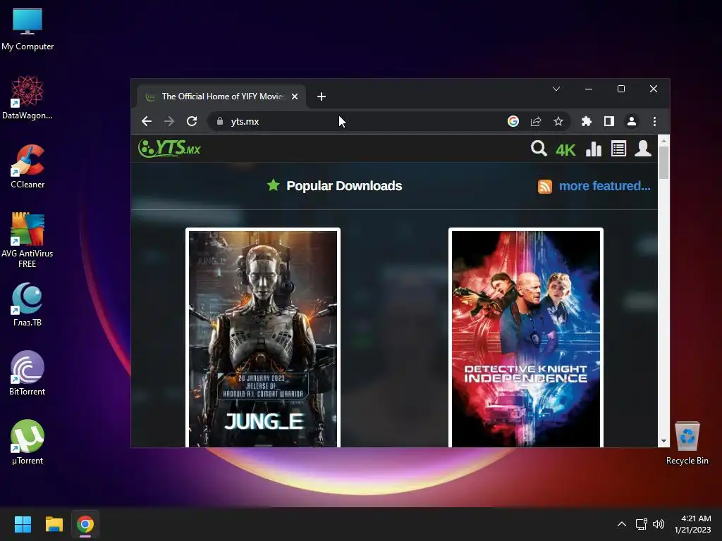
Task: View site information lock icon
Action: tap(220, 121)
